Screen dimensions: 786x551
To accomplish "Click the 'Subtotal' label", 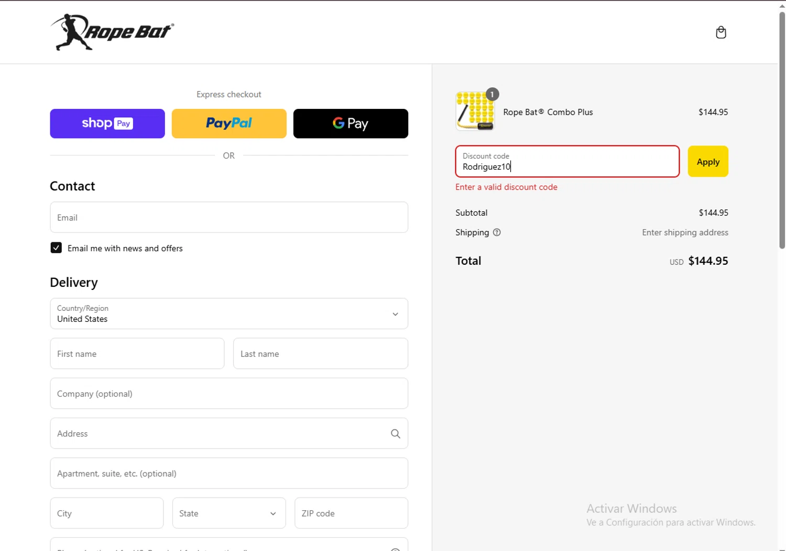I will [472, 212].
